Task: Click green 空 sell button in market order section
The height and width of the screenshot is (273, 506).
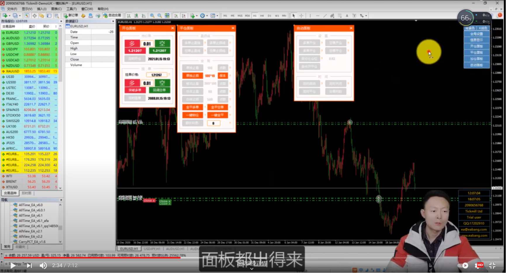Action: 162,44
